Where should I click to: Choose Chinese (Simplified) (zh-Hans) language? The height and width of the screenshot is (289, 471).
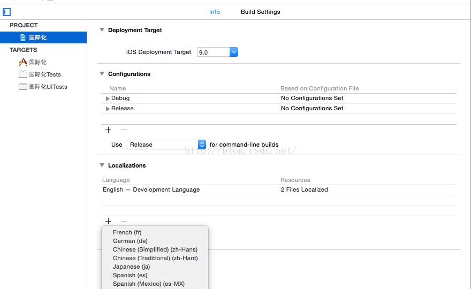(155, 249)
